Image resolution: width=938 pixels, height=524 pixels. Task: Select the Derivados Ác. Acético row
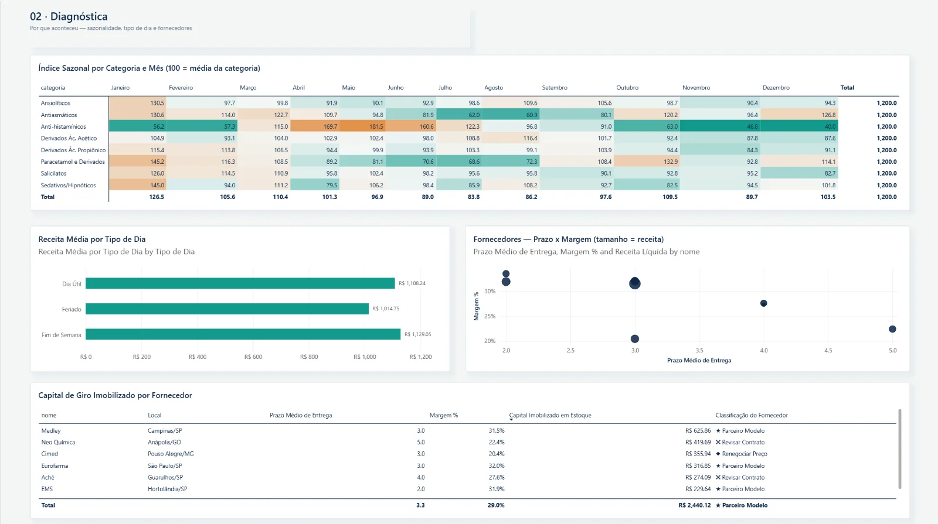[69, 138]
